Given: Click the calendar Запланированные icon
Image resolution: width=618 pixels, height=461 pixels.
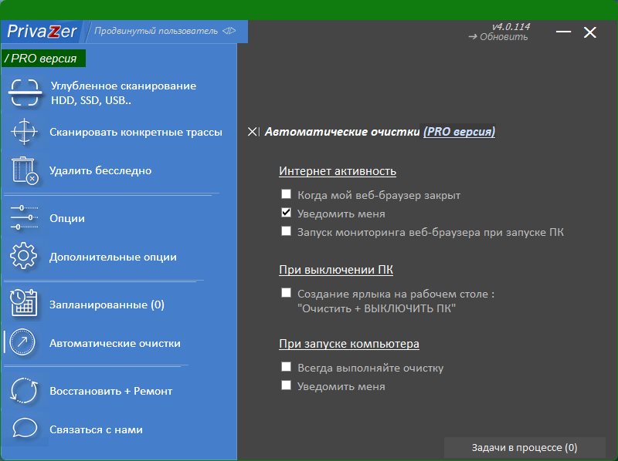Looking at the screenshot, I should (x=24, y=305).
